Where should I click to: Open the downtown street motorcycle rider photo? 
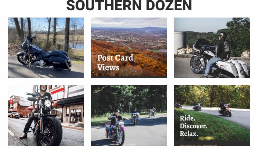[x=46, y=115]
